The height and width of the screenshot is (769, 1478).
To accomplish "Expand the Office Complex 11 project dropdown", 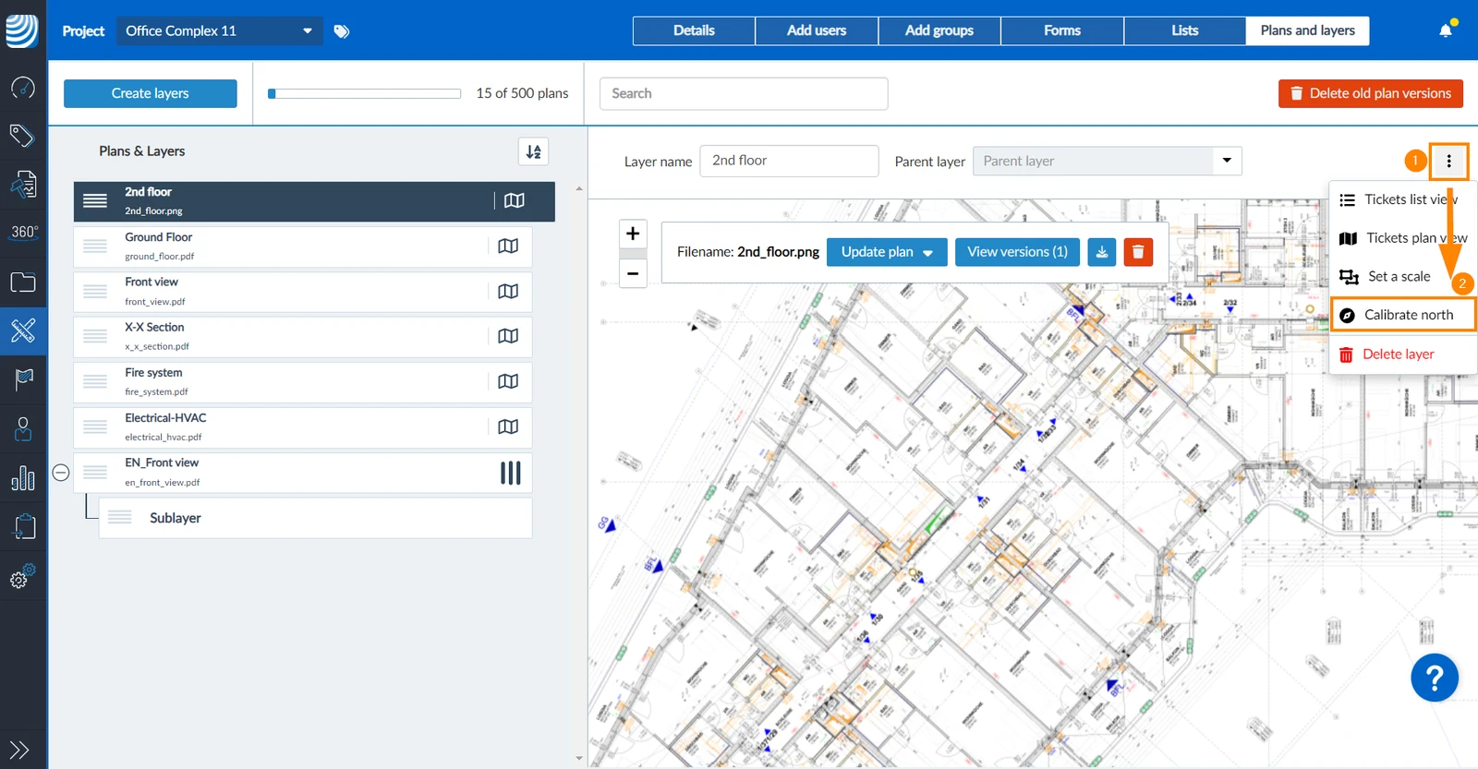I will point(220,30).
